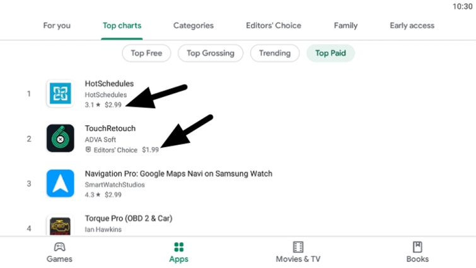The height and width of the screenshot is (268, 476).
Task: Open the Torque Pro app icon
Action: (60, 226)
